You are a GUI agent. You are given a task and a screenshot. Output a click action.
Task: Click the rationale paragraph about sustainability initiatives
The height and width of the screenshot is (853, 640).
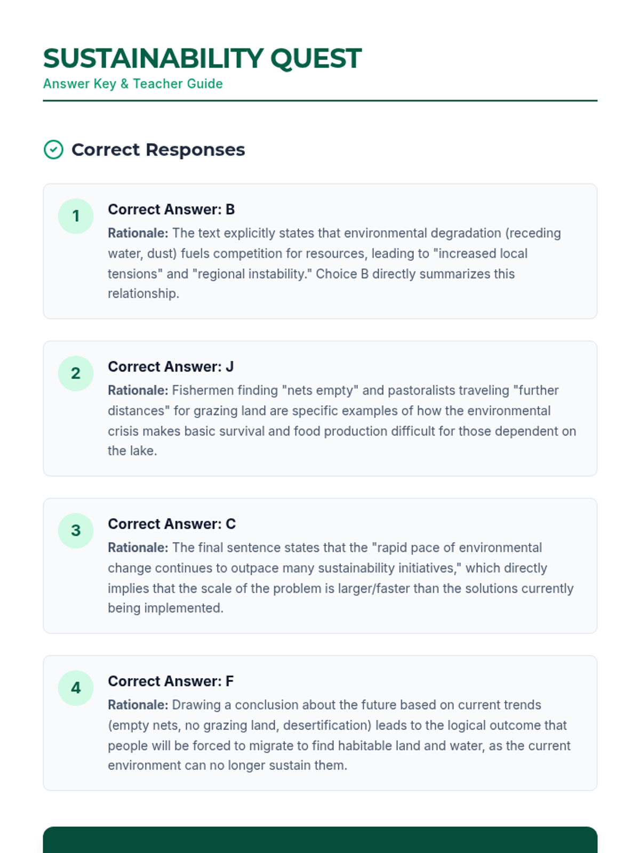pyautogui.click(x=340, y=578)
